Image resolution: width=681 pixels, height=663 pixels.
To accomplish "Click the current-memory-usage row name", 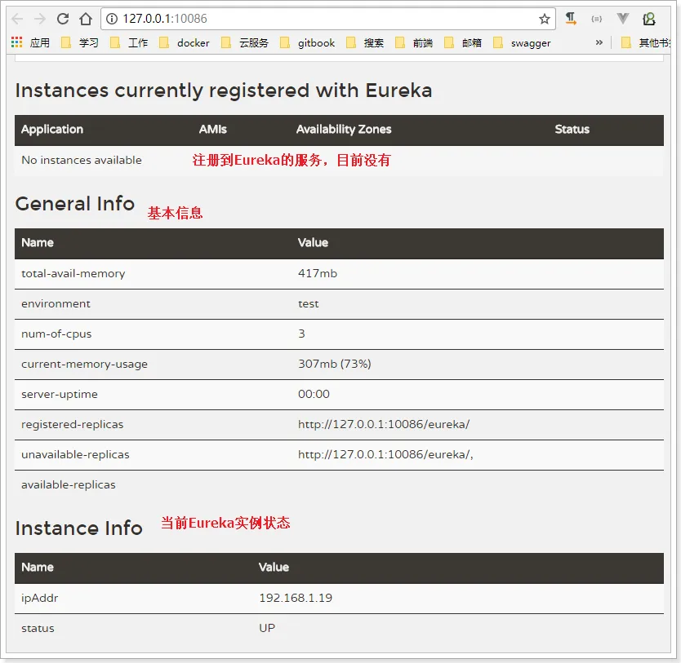I will tap(84, 365).
